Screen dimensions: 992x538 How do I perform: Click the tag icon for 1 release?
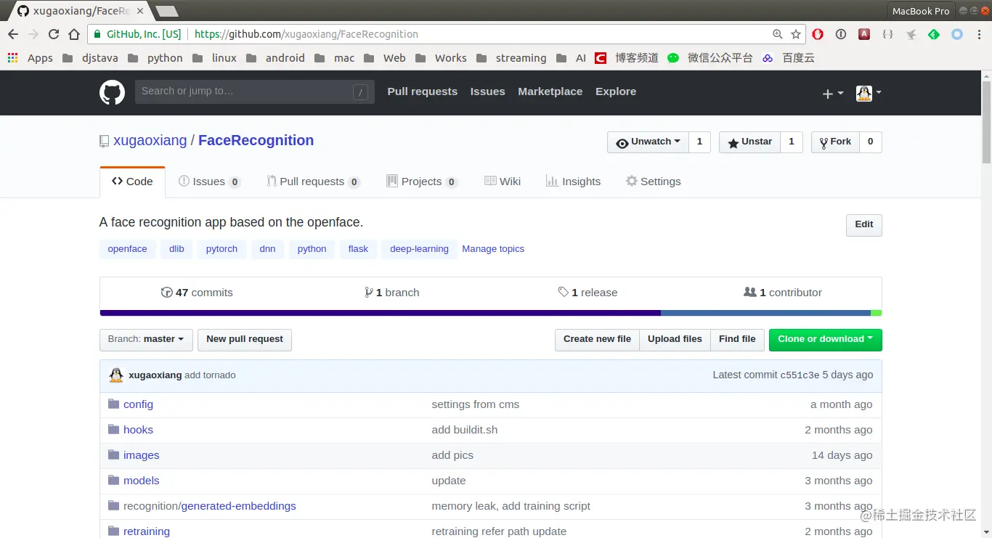coord(564,292)
